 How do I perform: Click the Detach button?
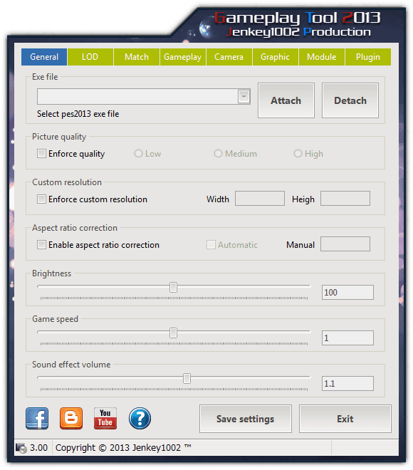pos(350,100)
